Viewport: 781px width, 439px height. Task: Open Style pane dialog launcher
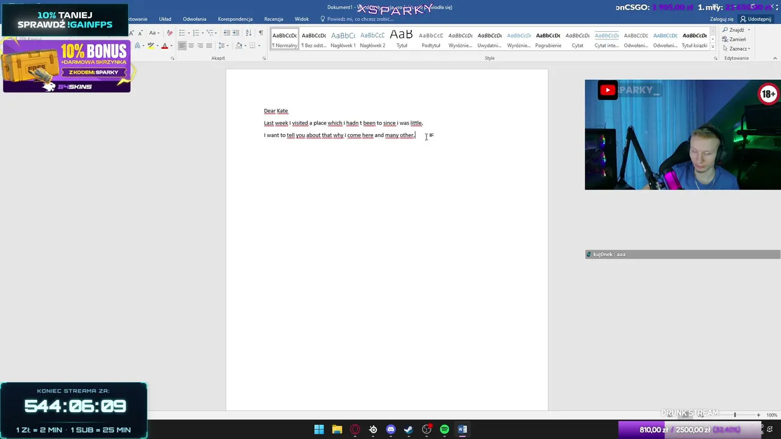point(716,59)
